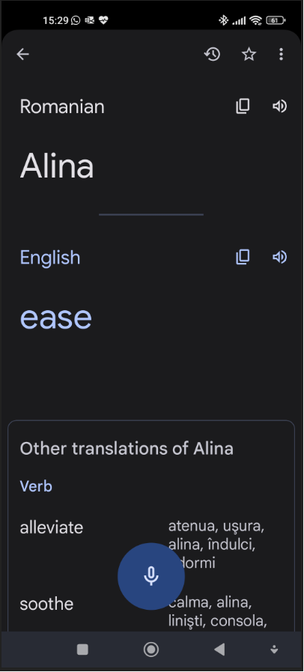Tap the source text Alina
The width and height of the screenshot is (304, 672).
57,166
